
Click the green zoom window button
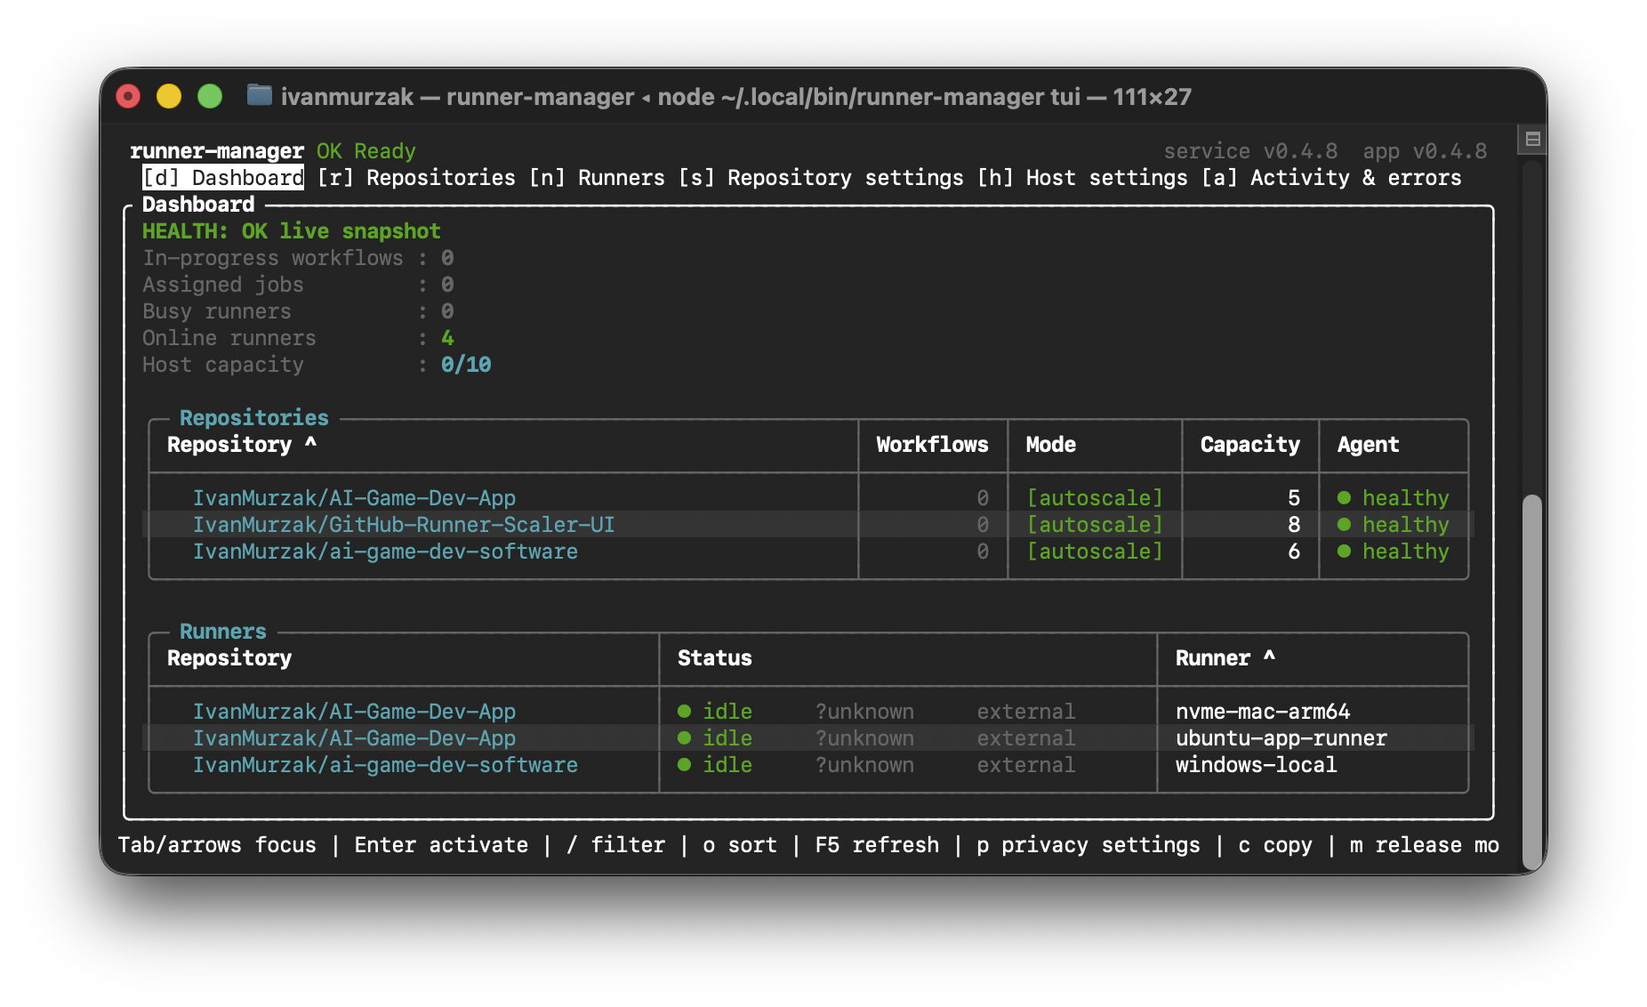click(x=210, y=95)
